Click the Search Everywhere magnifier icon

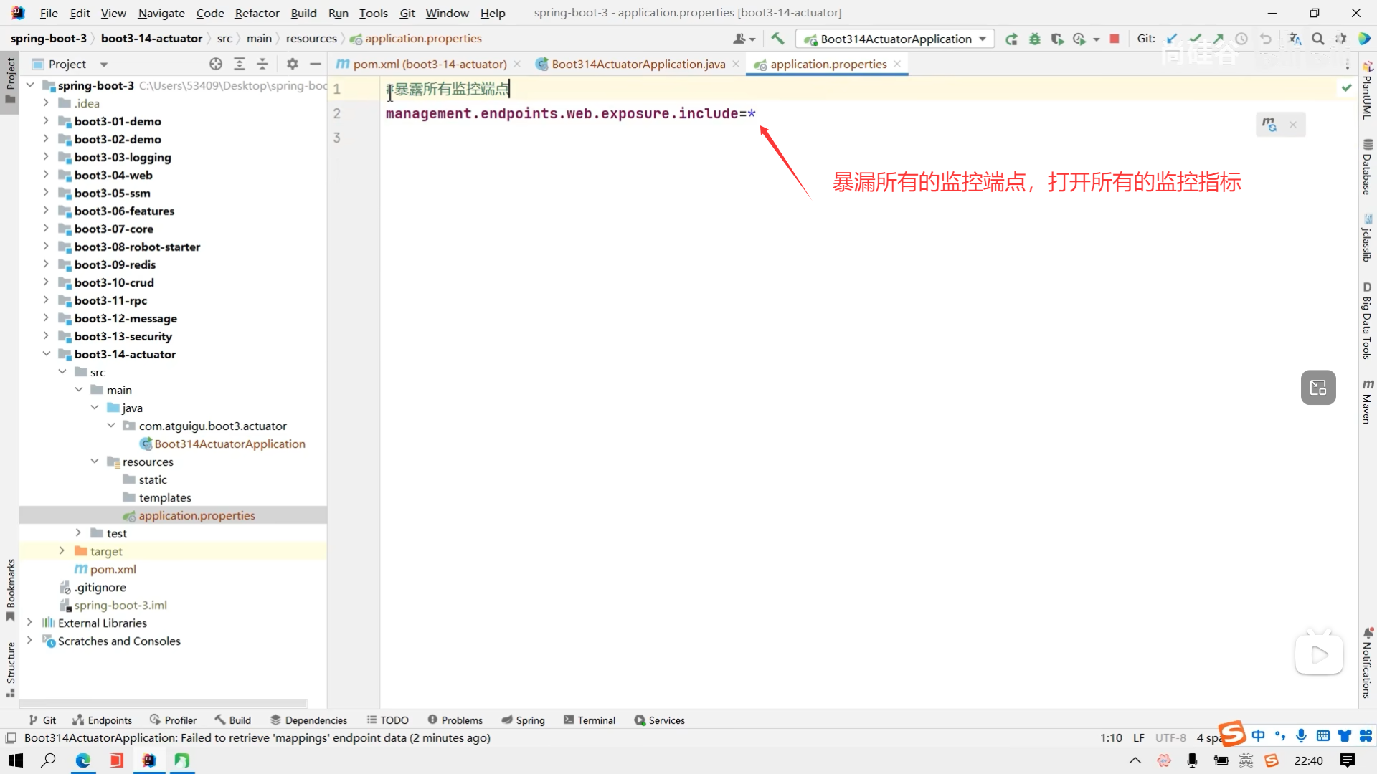[1317, 39]
